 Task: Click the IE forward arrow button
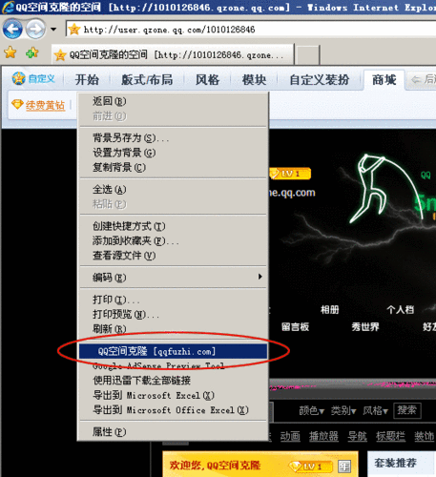35,30
